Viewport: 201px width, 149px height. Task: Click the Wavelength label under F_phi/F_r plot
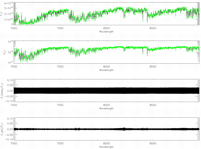coord(106,147)
